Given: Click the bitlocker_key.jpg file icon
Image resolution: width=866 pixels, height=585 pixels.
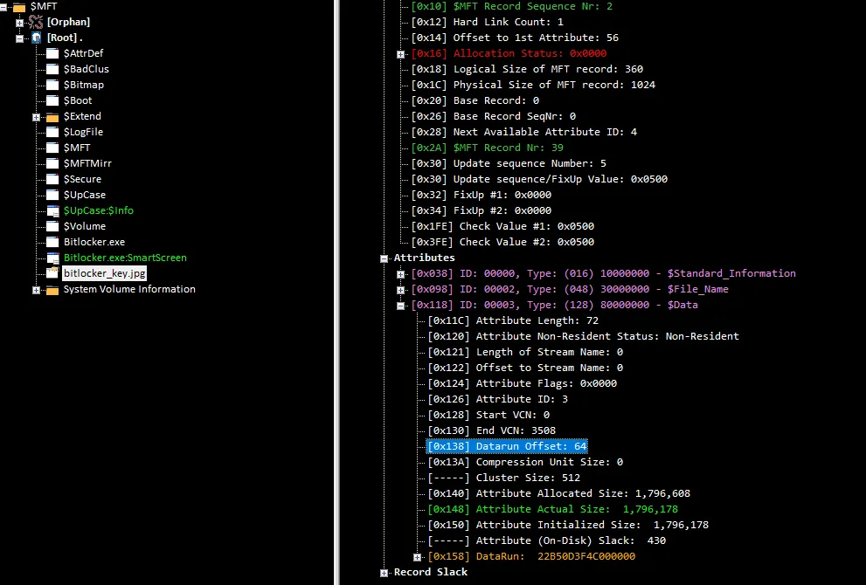Looking at the screenshot, I should [52, 273].
